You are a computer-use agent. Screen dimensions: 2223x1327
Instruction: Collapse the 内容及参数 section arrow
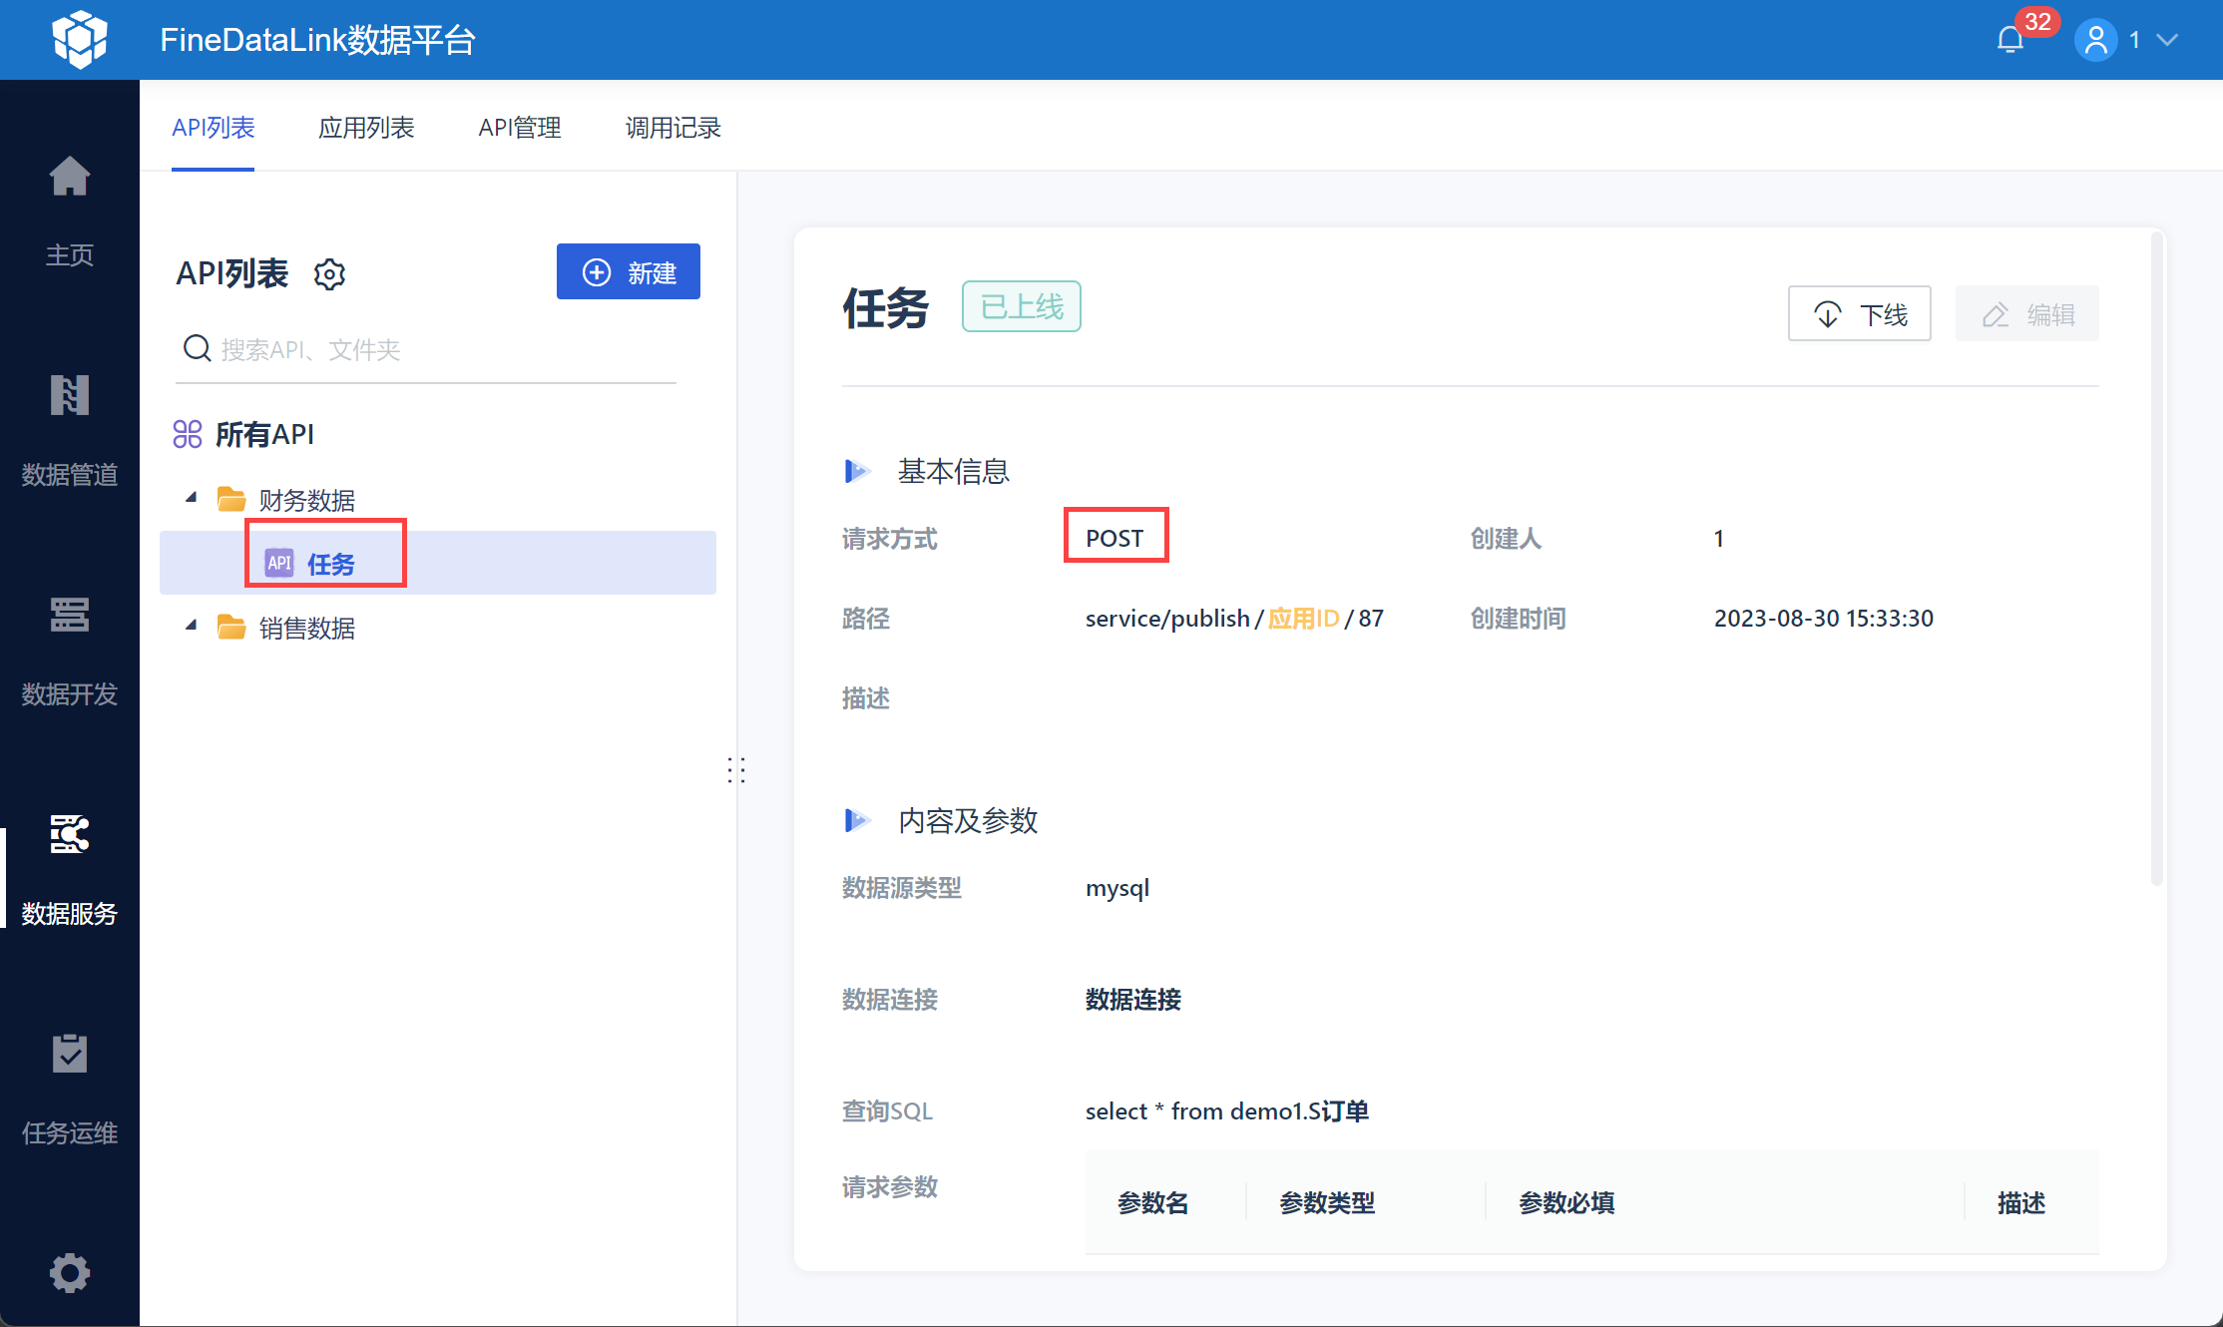[x=856, y=820]
